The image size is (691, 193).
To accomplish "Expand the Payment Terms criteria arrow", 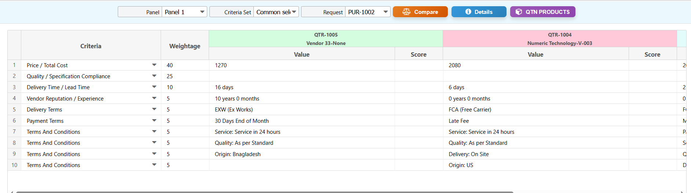I will 154,121.
